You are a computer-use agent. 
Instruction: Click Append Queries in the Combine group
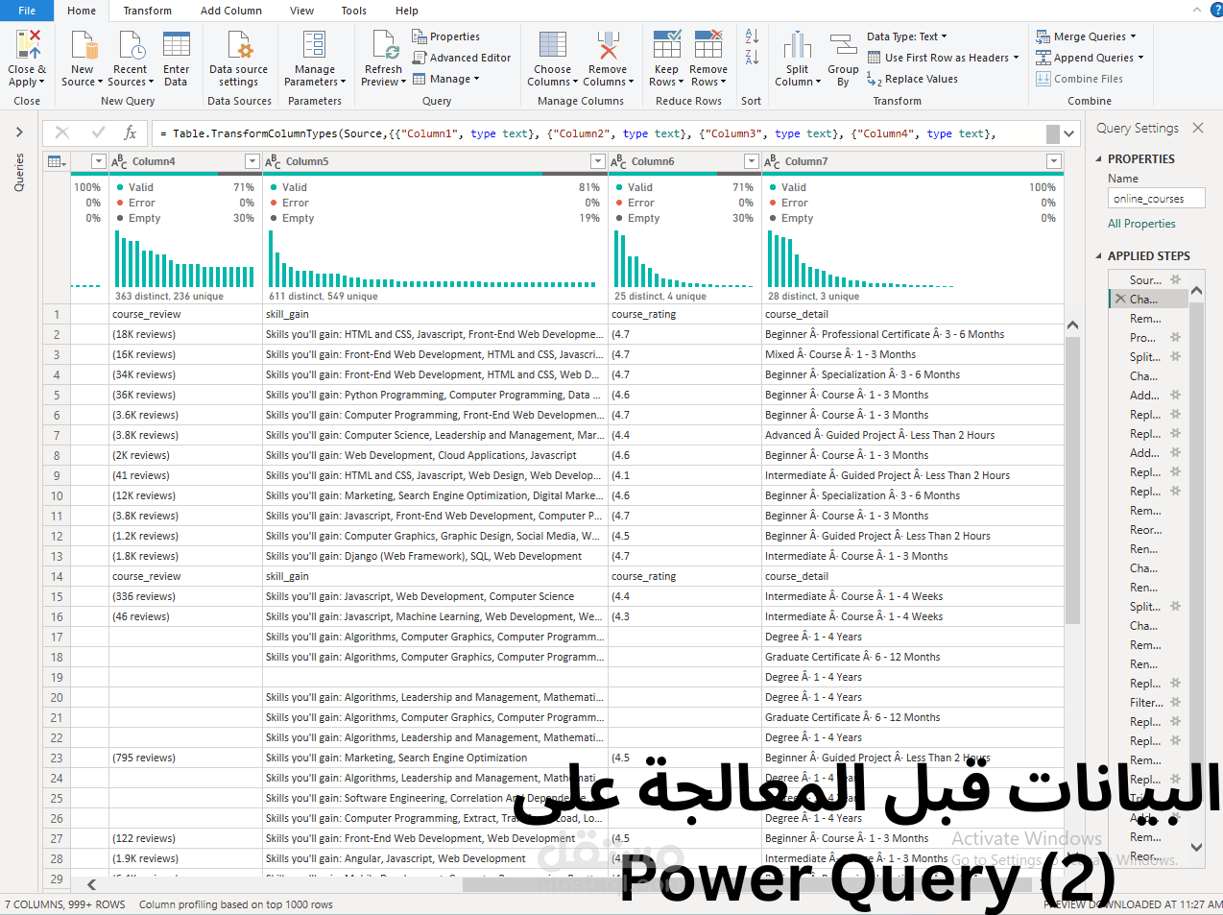(x=1090, y=58)
